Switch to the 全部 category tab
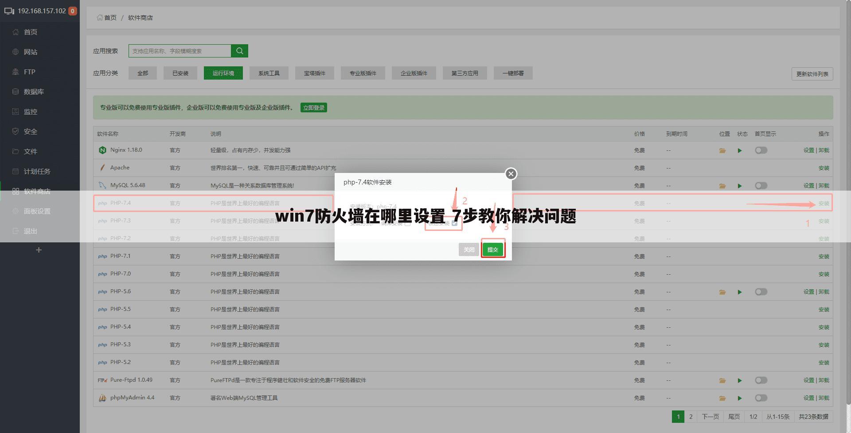 (143, 73)
